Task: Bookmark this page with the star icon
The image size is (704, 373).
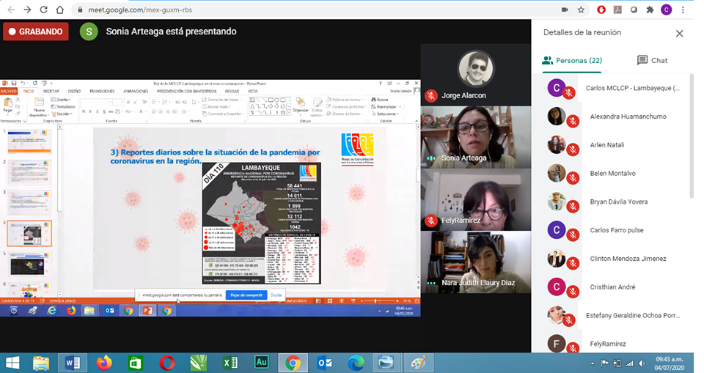Action: point(581,10)
